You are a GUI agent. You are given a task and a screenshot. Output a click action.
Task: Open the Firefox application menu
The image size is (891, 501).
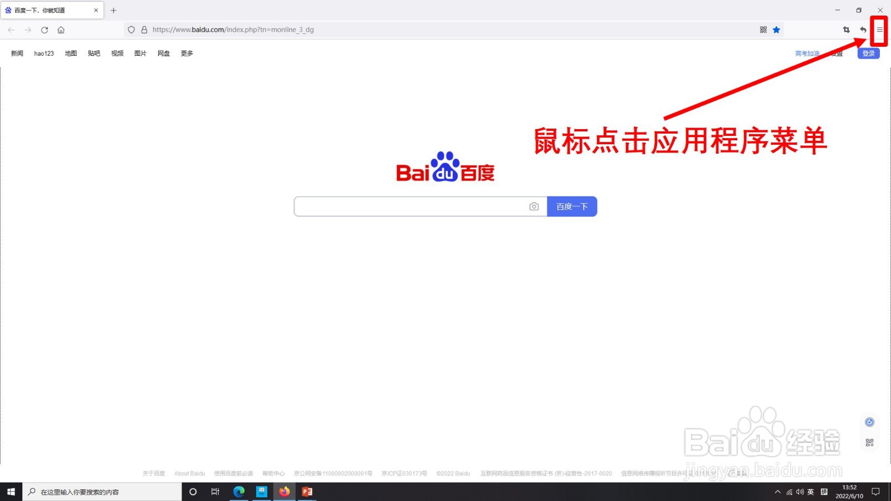tap(879, 30)
